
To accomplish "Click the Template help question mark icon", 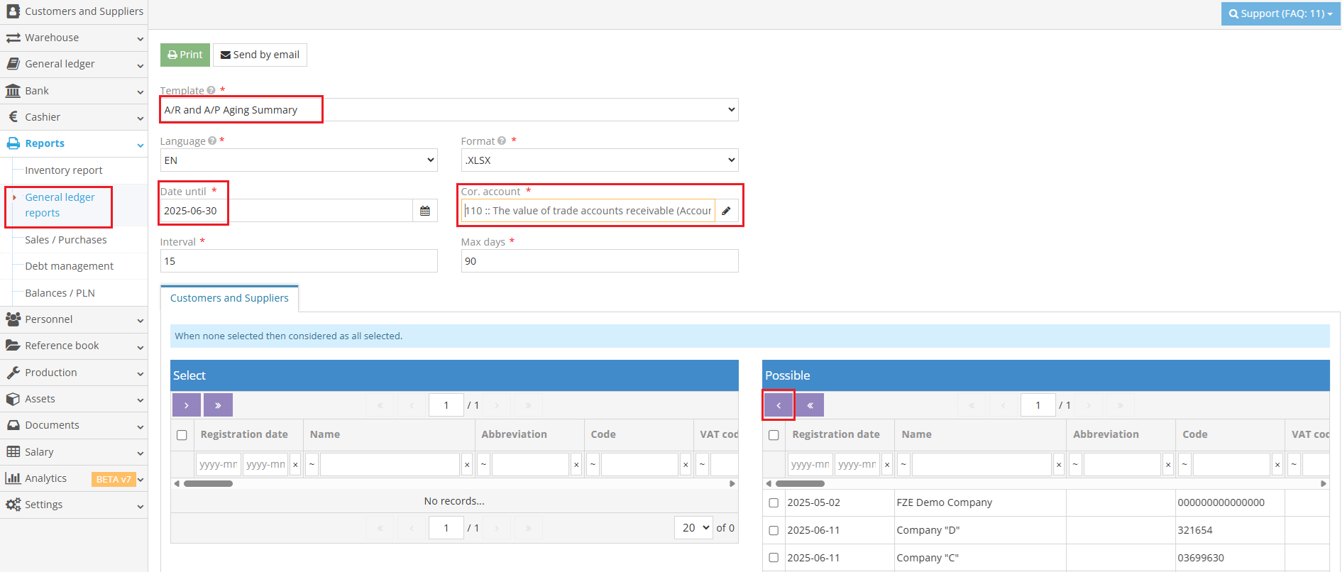I will click(x=211, y=91).
